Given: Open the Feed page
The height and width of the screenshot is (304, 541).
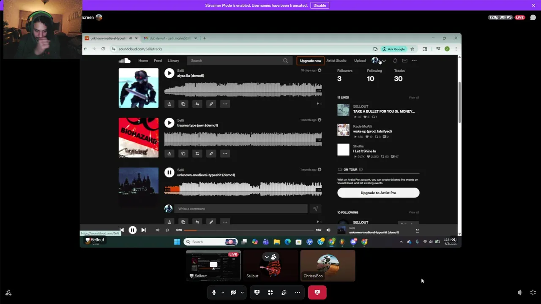Looking at the screenshot, I should [x=158, y=61].
